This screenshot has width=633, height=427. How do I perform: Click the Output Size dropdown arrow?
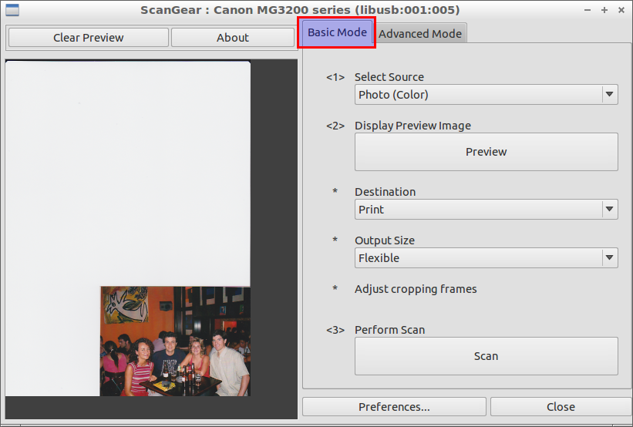tap(609, 258)
